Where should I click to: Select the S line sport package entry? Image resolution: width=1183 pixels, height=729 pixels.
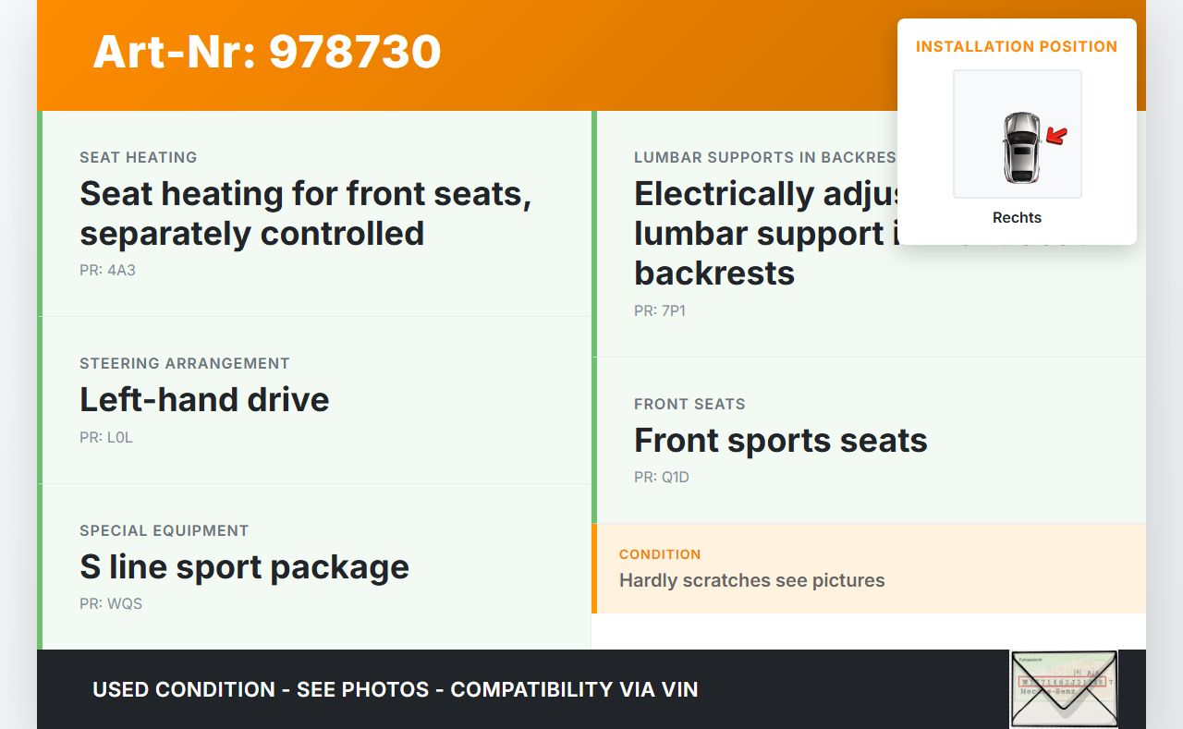(244, 566)
